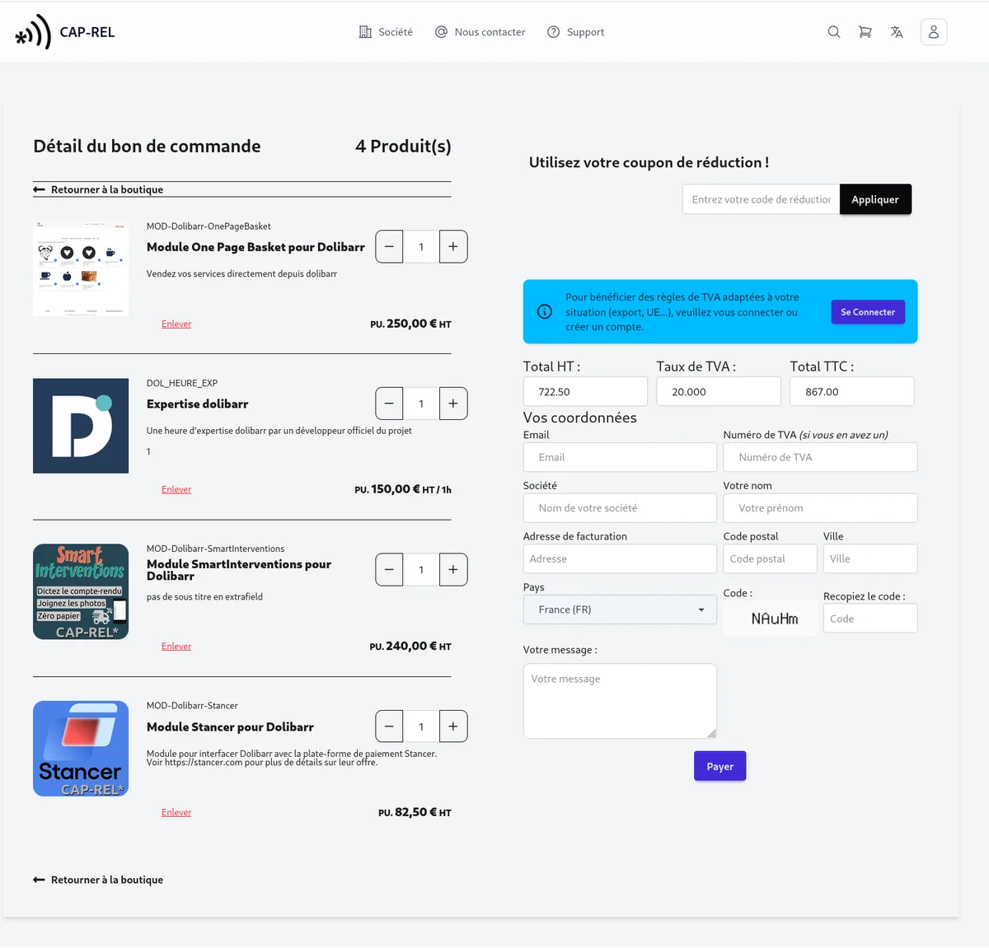Open the Société menu
The height and width of the screenshot is (948, 989).
386,32
